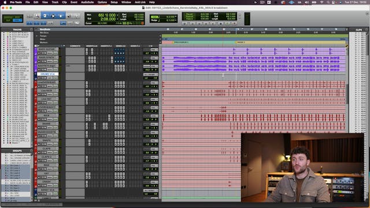Viewport: 370px width, 208px height.
Task: Select the Pencil tool
Action: coord(76,16)
